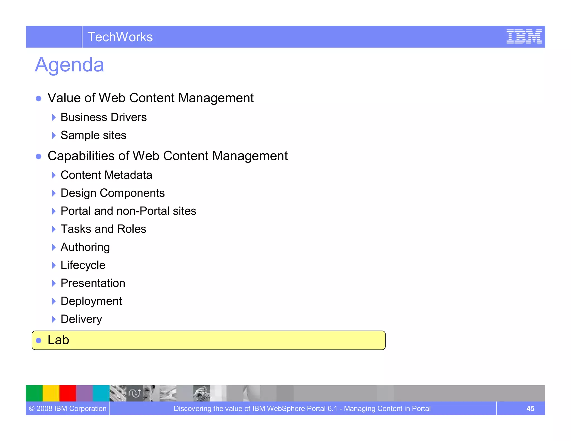
Task: Click the arrow bullet beside Deployment
Action: (x=54, y=301)
